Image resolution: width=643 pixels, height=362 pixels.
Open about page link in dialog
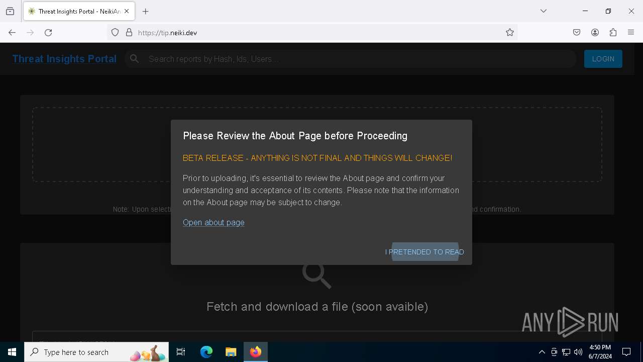tap(213, 222)
